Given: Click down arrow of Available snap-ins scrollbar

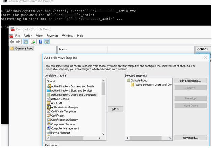Looking at the screenshot, I should (103, 134).
